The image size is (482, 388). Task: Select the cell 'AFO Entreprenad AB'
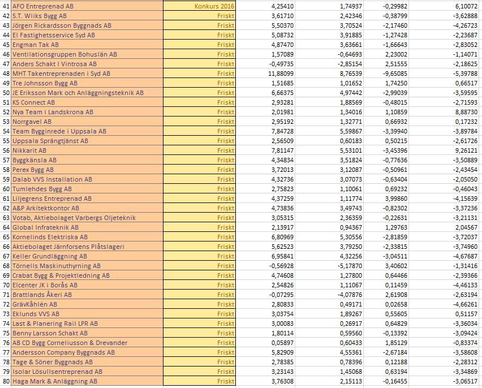coord(87,6)
